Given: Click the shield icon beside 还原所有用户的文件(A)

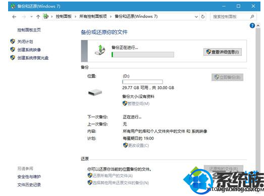Looking at the screenshot, I should click(90, 175).
